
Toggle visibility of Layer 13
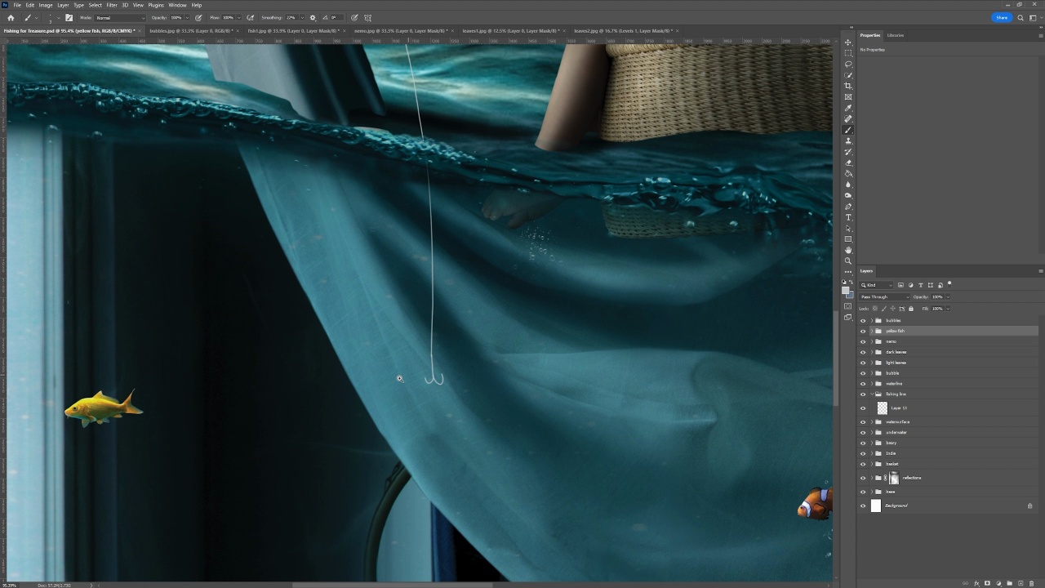tap(863, 408)
